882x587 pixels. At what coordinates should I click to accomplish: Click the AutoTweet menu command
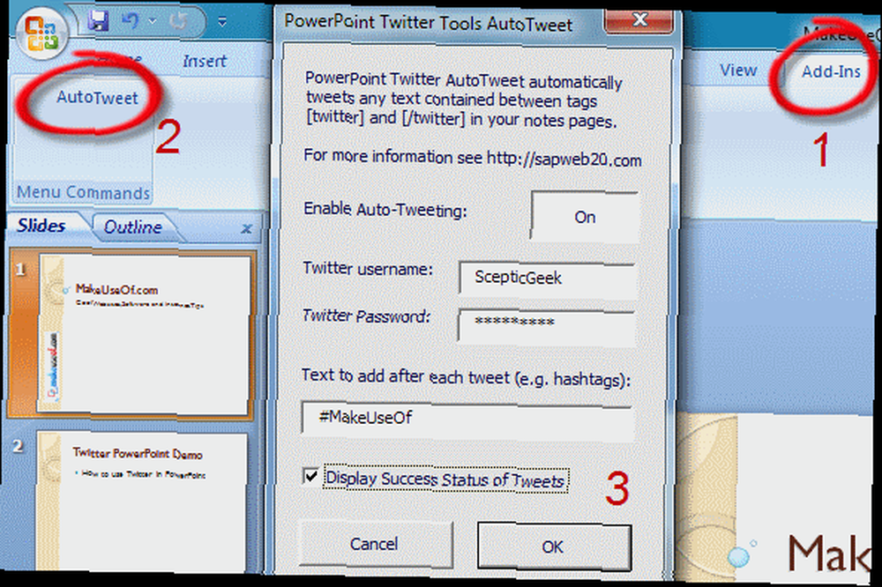coord(97,98)
